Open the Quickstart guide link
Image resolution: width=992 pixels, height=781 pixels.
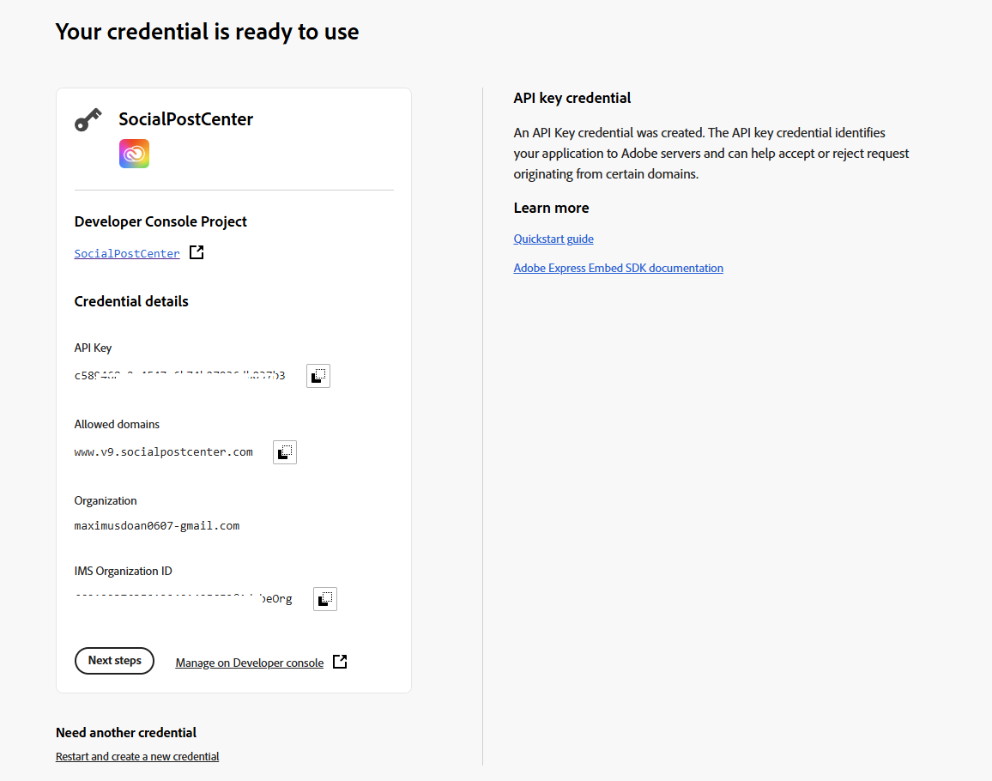[x=553, y=239]
